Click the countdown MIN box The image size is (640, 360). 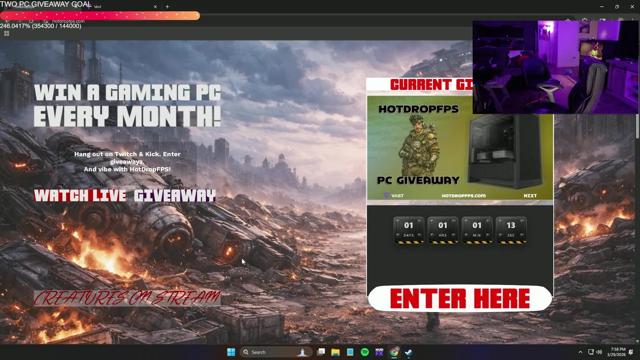476,230
